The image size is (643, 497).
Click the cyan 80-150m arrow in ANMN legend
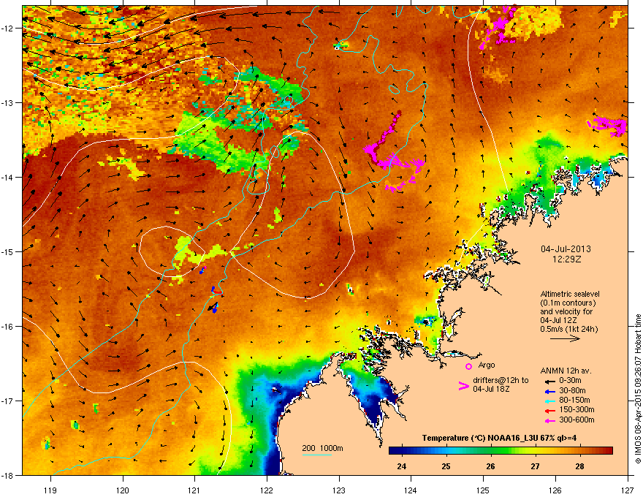(x=550, y=401)
